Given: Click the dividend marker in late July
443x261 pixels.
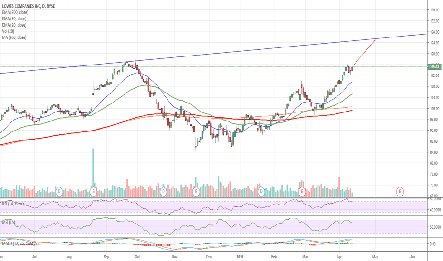Looking at the screenshot, I should point(59,192).
